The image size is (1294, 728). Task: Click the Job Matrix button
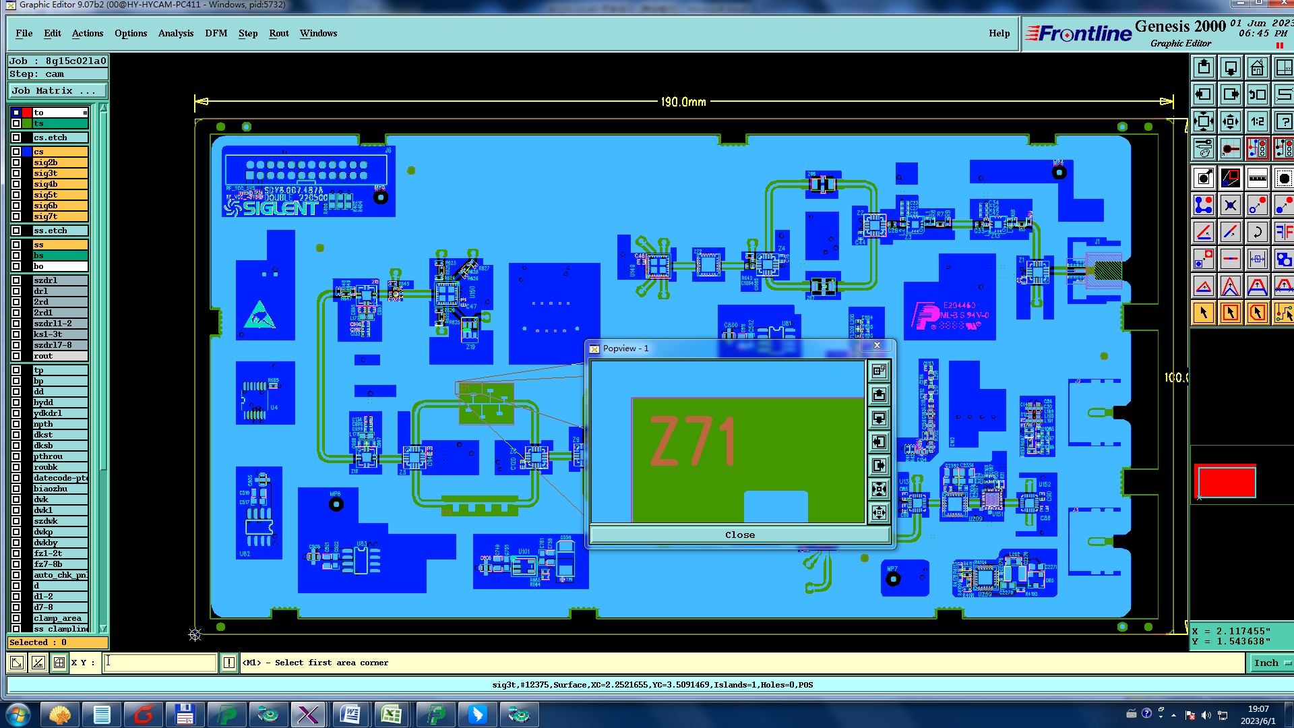[x=57, y=90]
